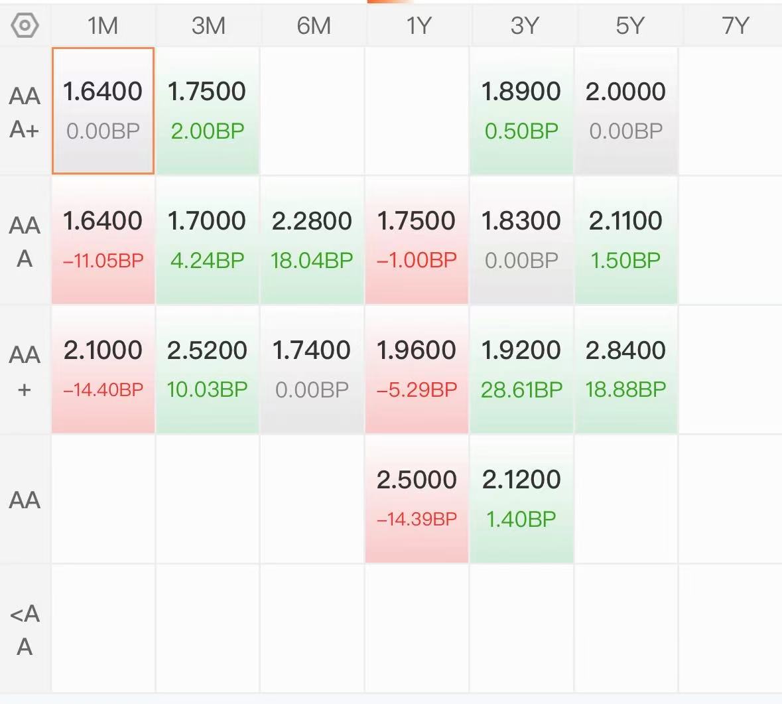Open the AAA 6M cell with 18.04BP
The height and width of the screenshot is (704, 782).
point(312,240)
